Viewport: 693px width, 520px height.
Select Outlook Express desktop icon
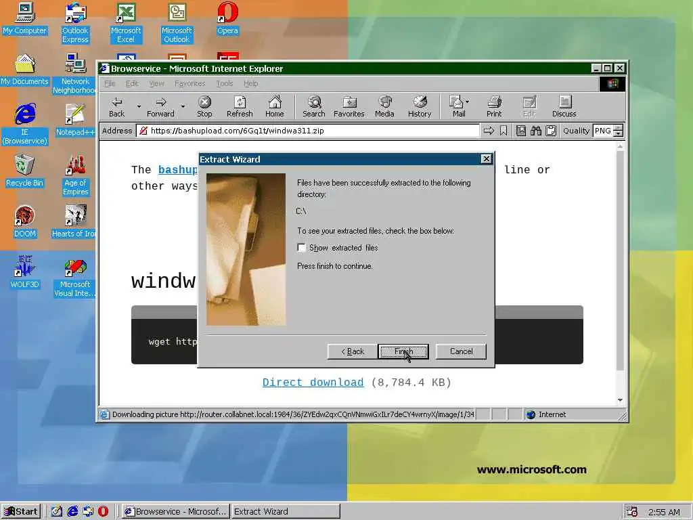pos(75,23)
